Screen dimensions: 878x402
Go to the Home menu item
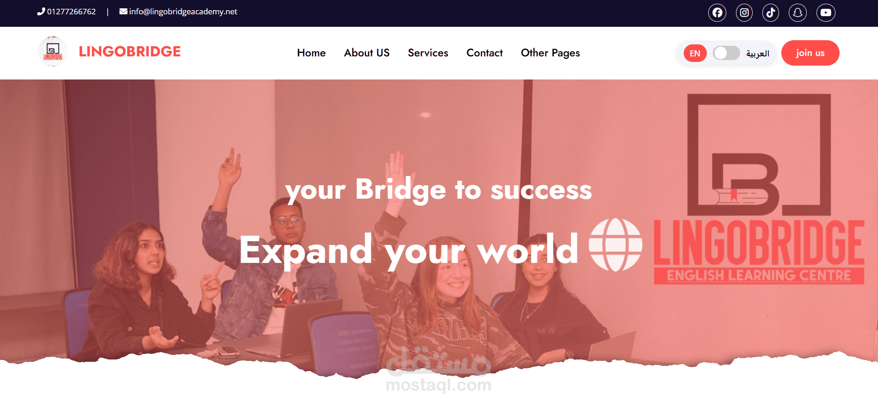pyautogui.click(x=311, y=53)
